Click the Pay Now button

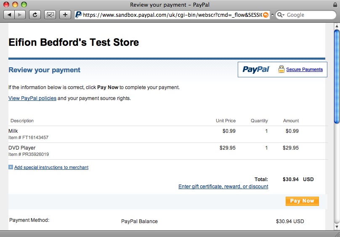(302, 201)
